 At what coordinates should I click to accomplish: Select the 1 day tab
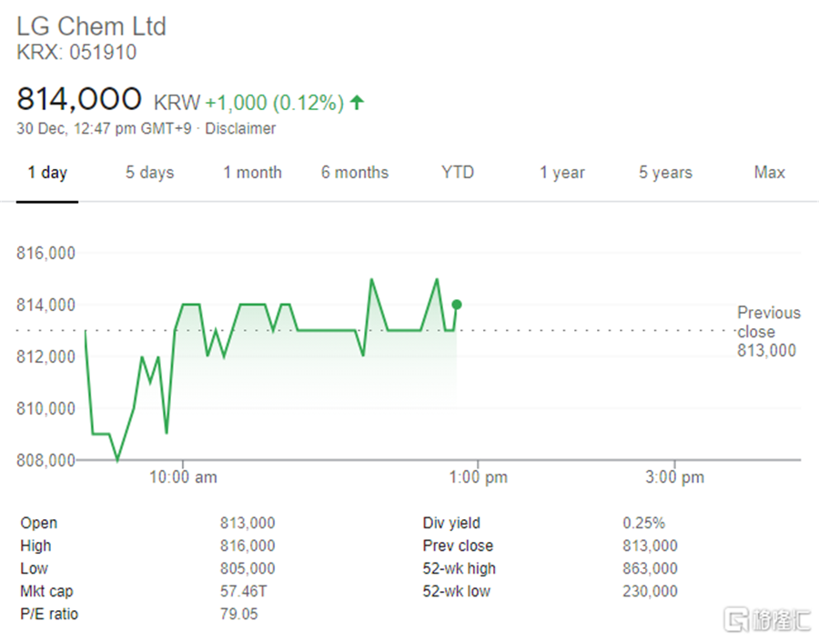(x=47, y=173)
